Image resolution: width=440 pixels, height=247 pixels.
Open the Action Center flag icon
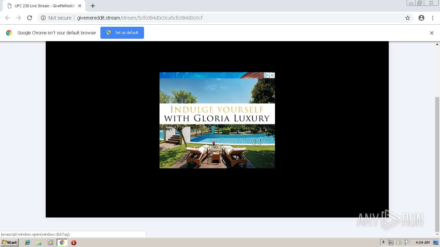pos(407,243)
